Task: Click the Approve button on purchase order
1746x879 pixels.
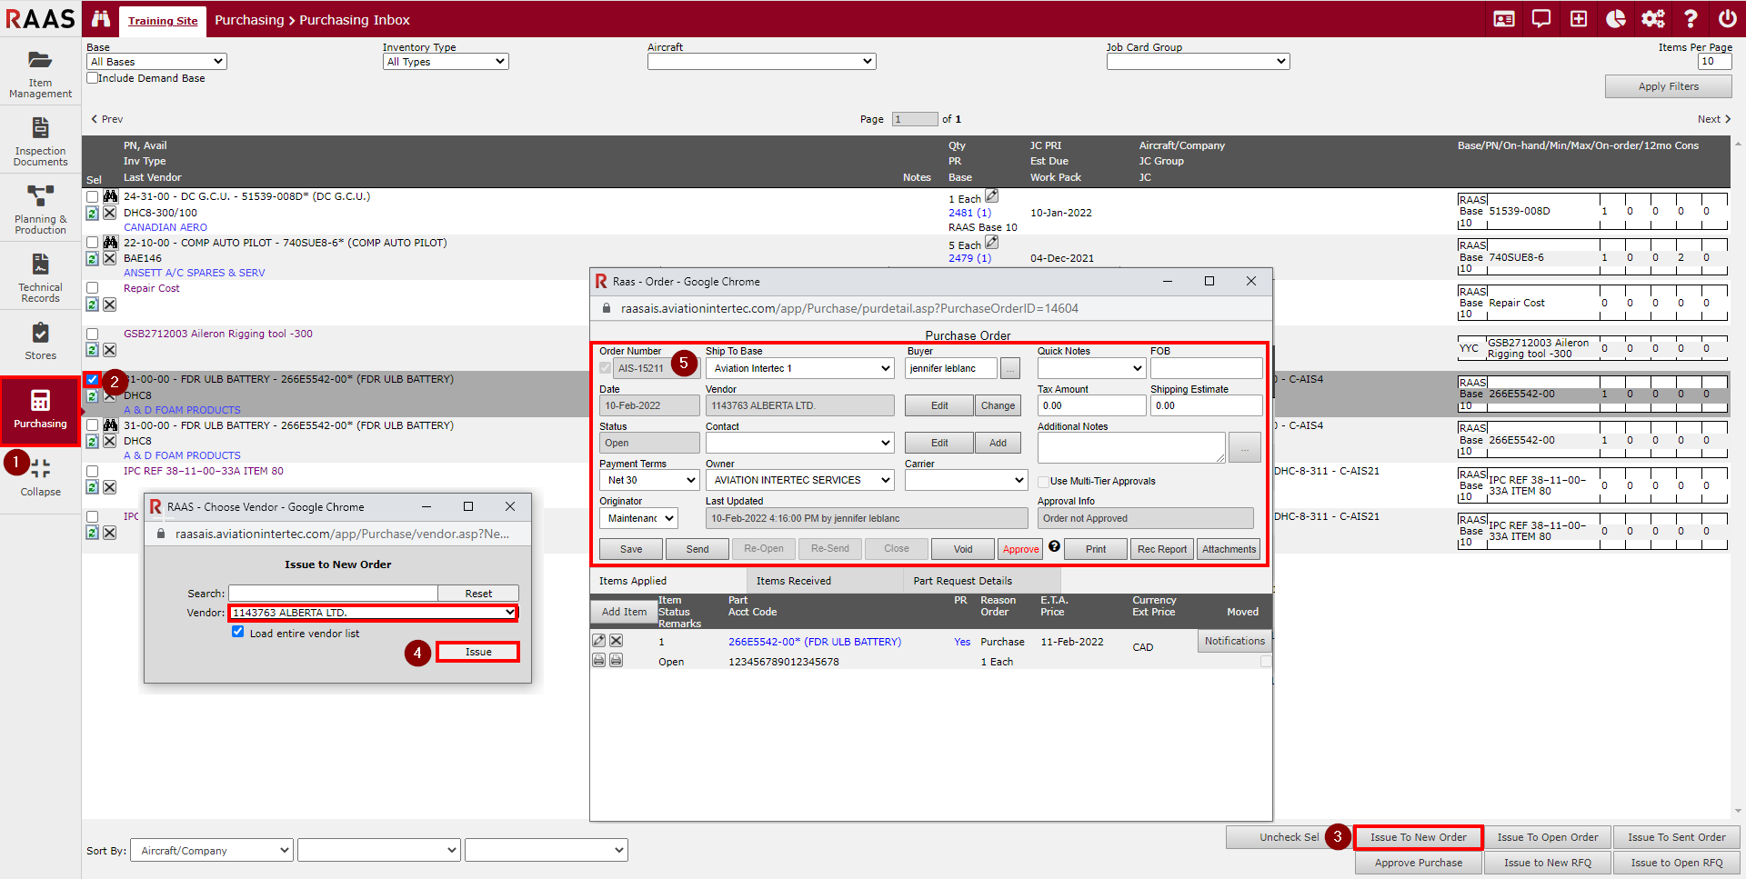Action: pyautogui.click(x=1020, y=549)
